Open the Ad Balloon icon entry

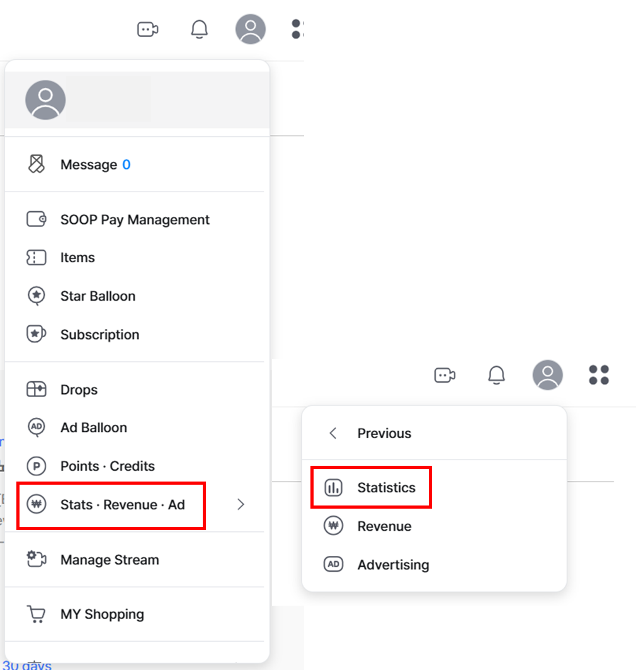tap(37, 427)
